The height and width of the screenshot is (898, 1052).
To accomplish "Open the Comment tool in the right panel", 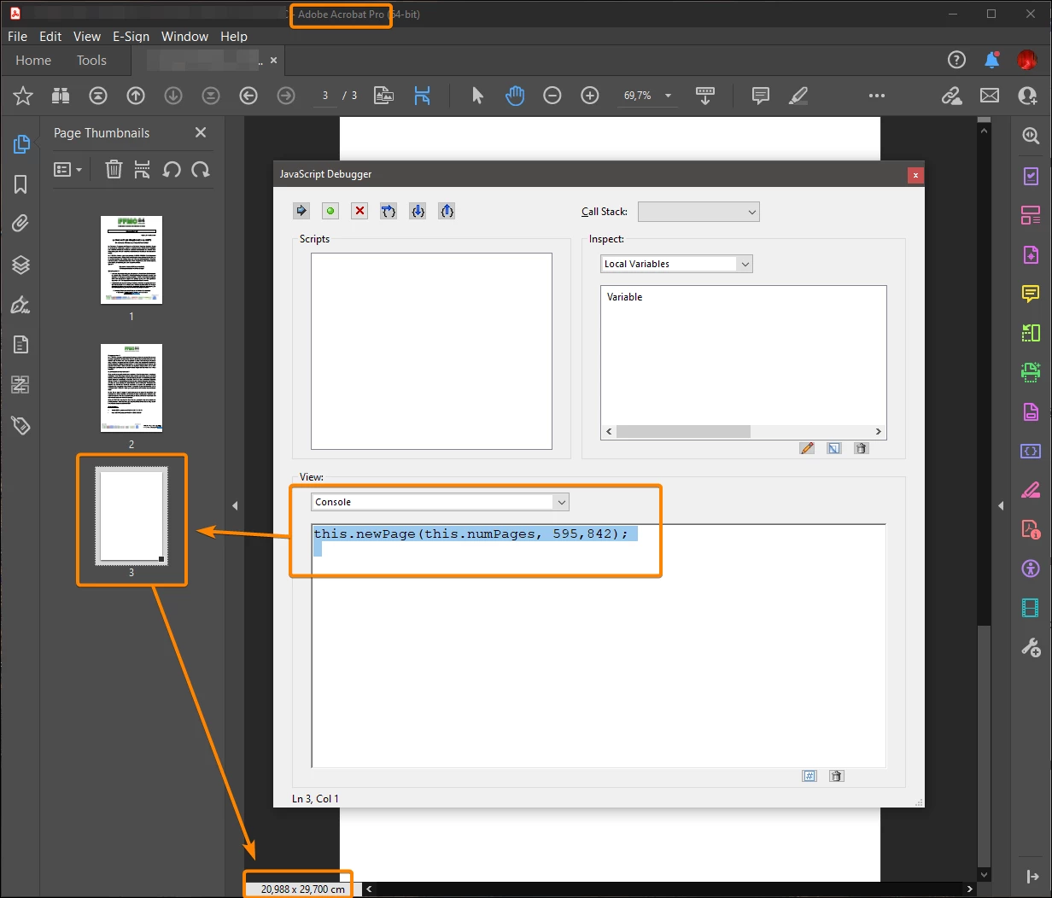I will (1031, 294).
